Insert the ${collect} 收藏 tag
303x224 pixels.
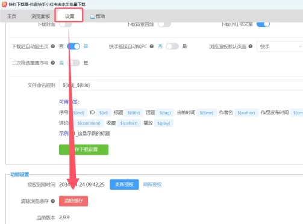click(x=129, y=123)
